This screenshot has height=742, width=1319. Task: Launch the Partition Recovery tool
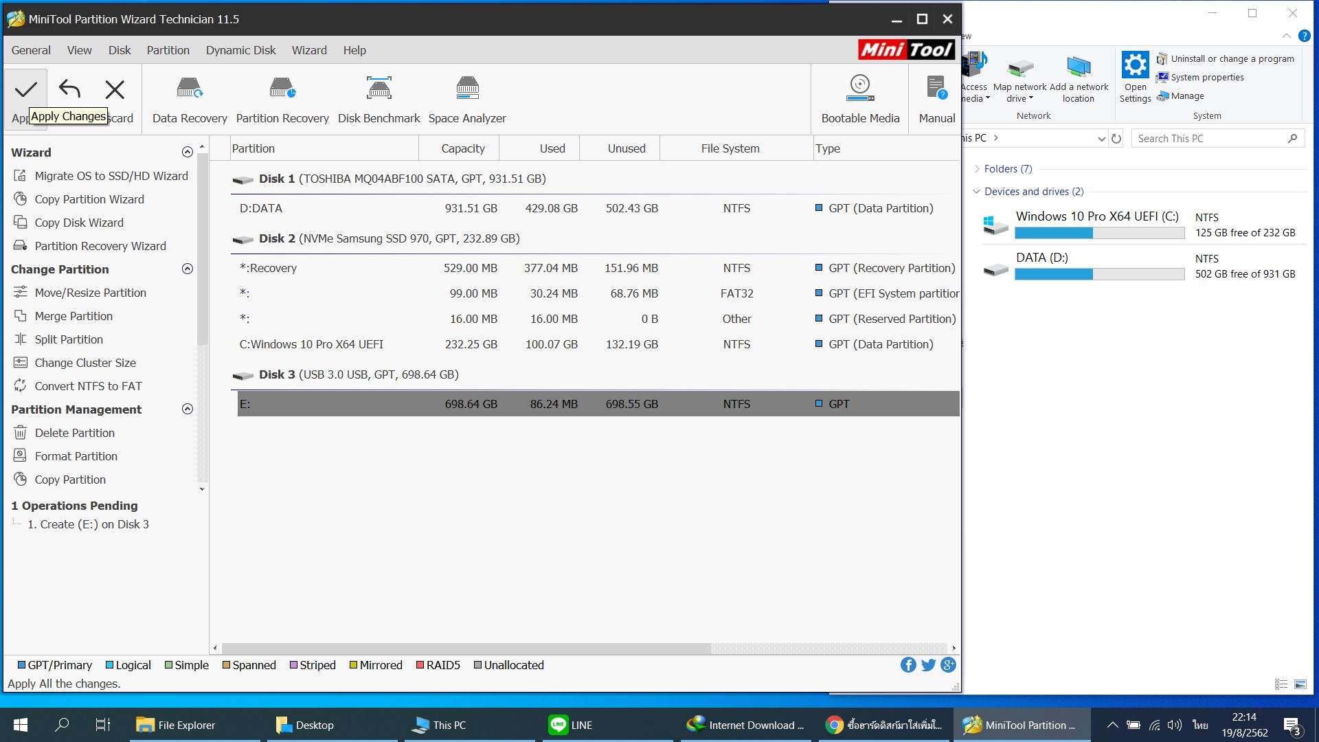tap(282, 100)
